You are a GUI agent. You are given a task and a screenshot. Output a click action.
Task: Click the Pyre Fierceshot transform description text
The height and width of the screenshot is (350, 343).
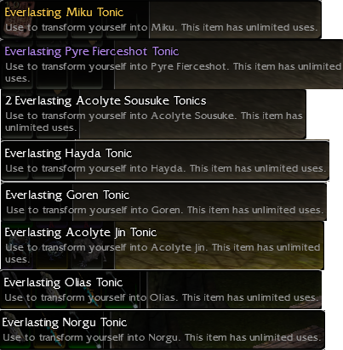173,72
